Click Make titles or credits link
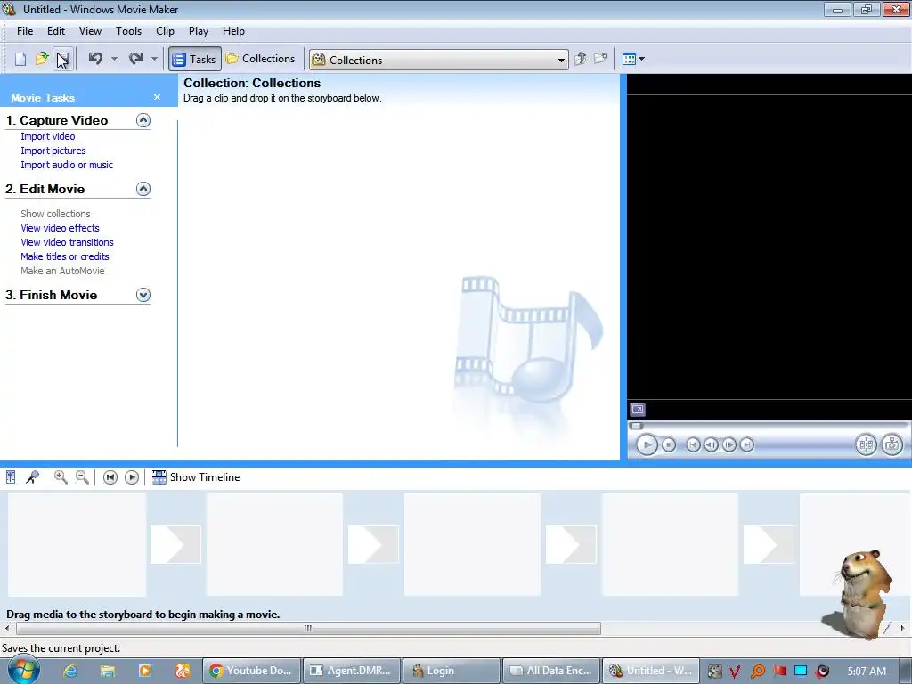This screenshot has width=912, height=684. pyautogui.click(x=64, y=256)
